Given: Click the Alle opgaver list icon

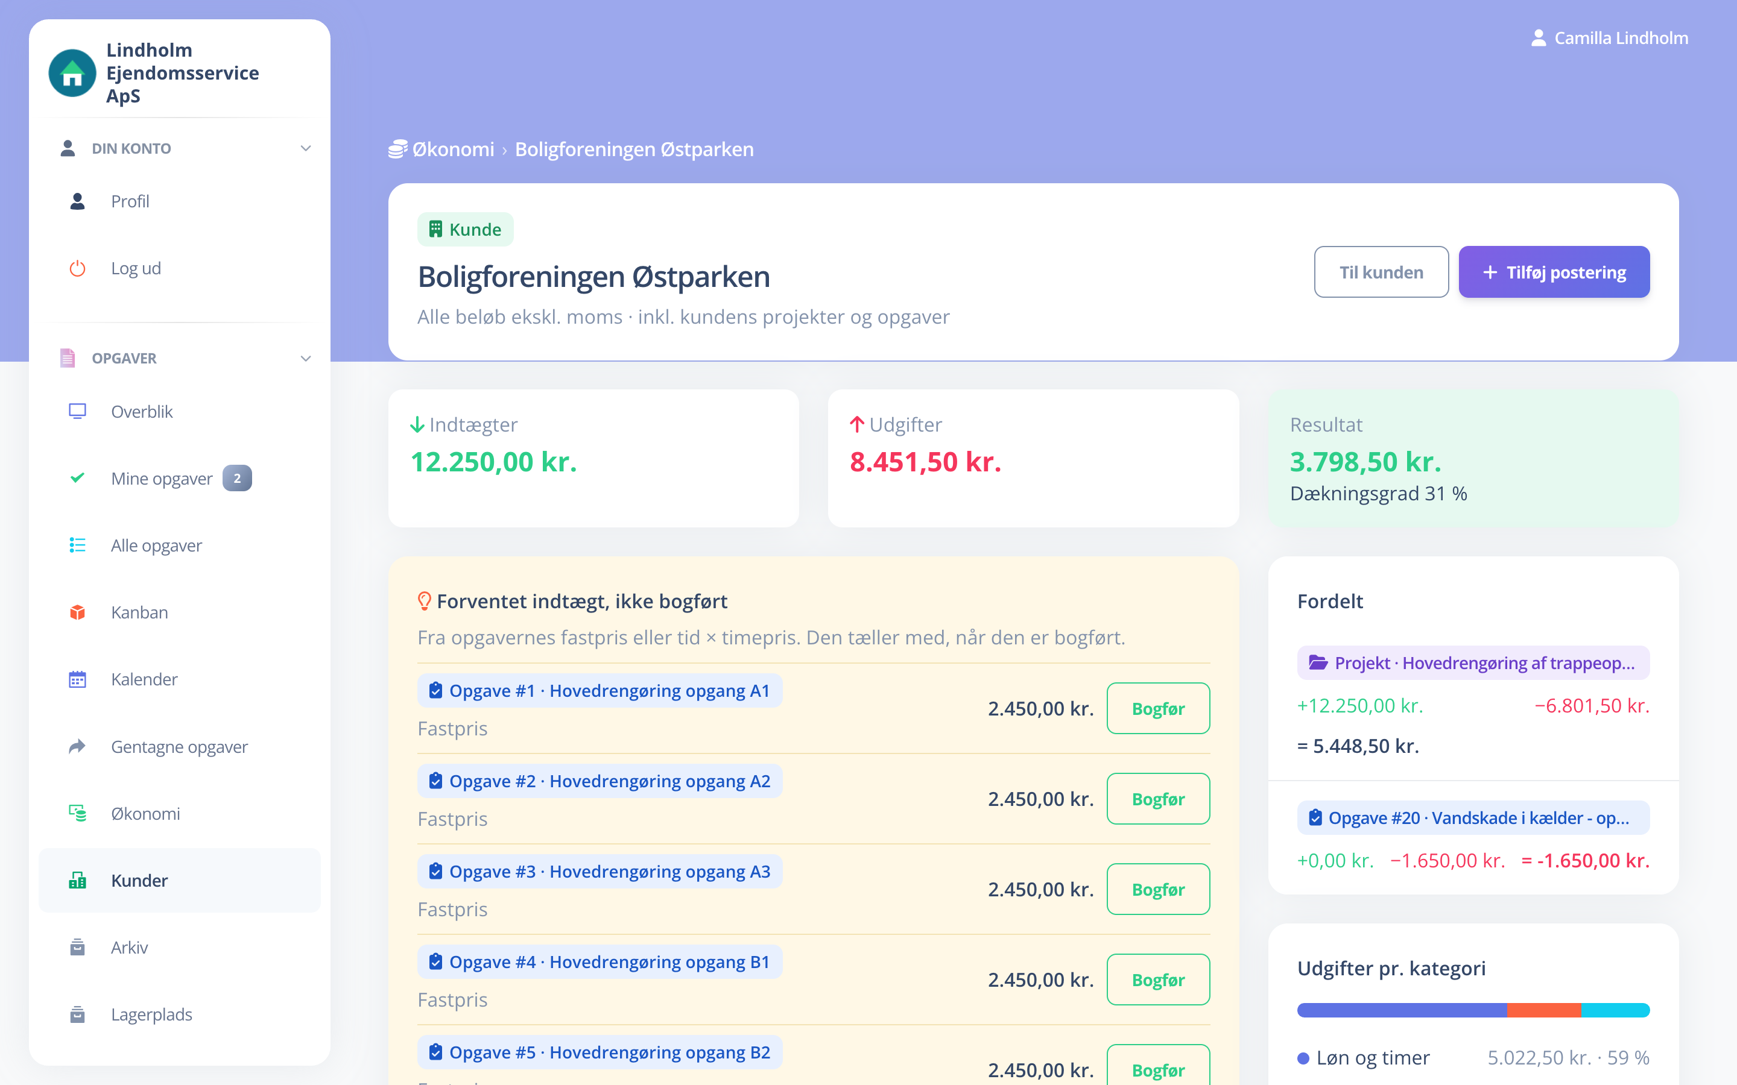Looking at the screenshot, I should click(78, 546).
